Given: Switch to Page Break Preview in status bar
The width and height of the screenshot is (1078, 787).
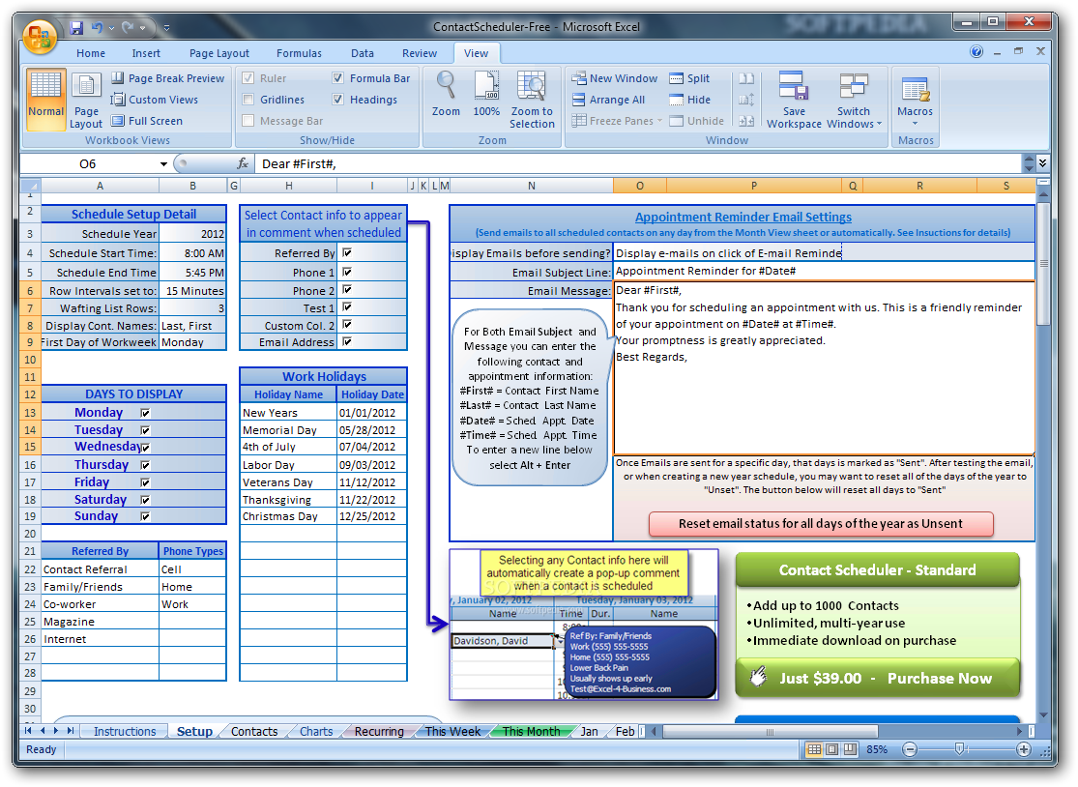Looking at the screenshot, I should 851,749.
